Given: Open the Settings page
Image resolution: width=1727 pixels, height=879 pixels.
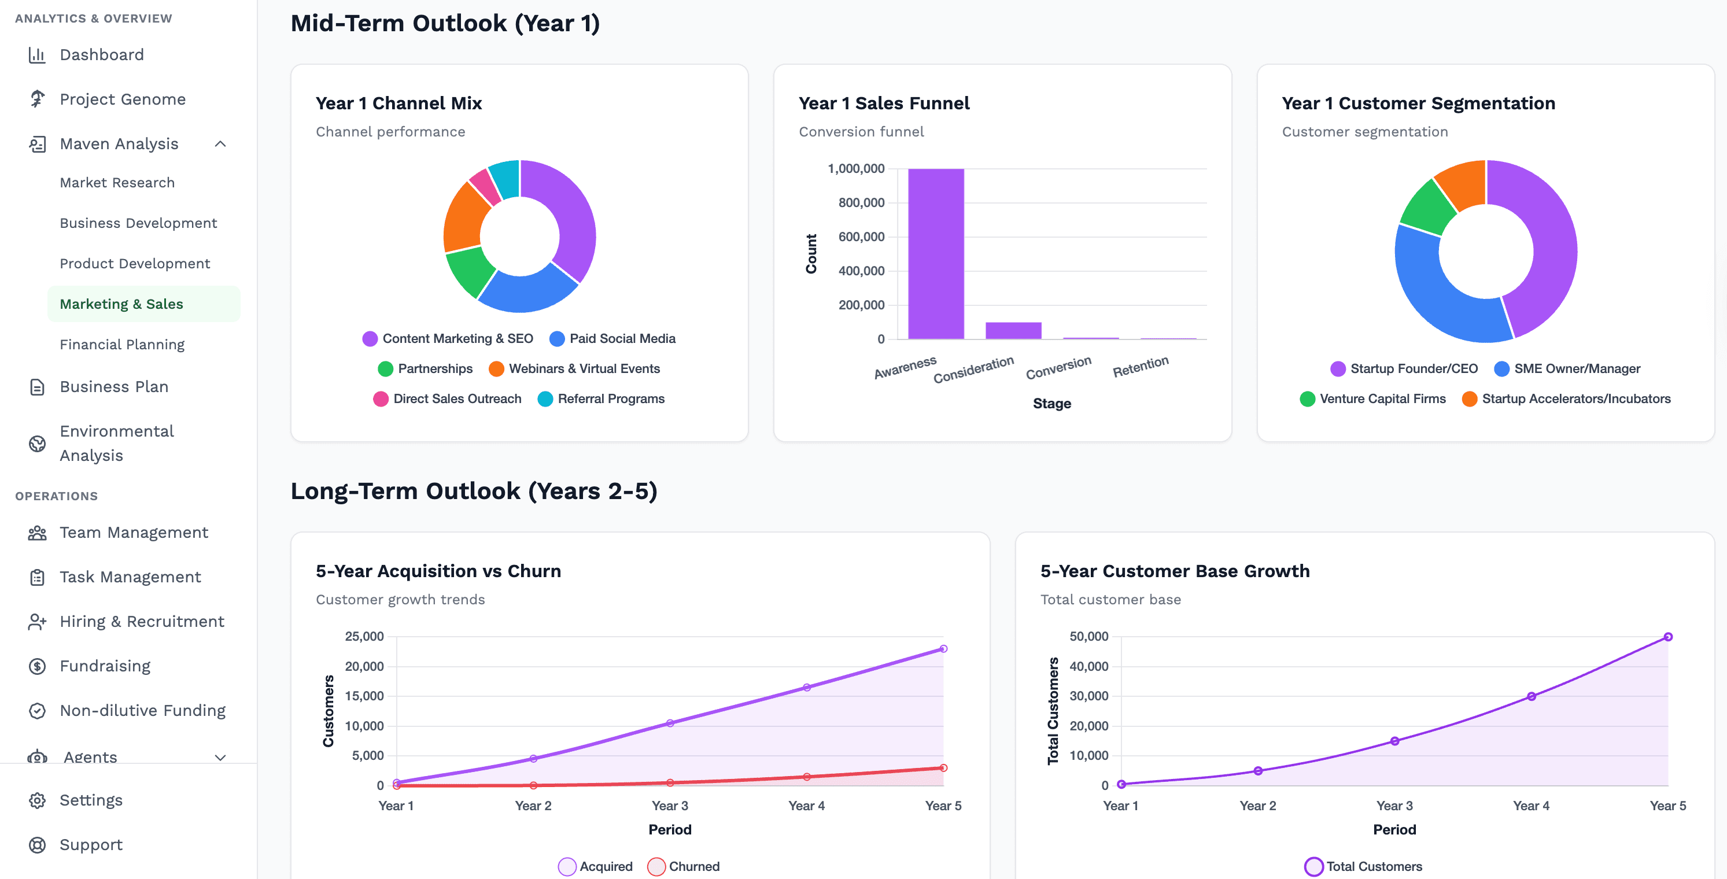Looking at the screenshot, I should (90, 800).
